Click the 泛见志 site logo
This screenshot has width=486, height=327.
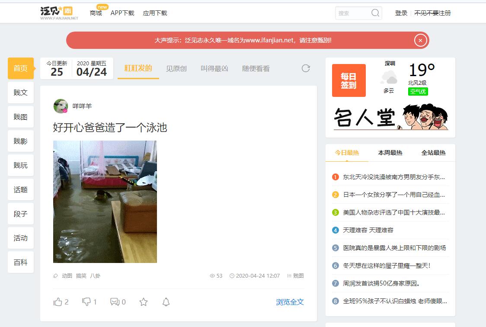59,13
